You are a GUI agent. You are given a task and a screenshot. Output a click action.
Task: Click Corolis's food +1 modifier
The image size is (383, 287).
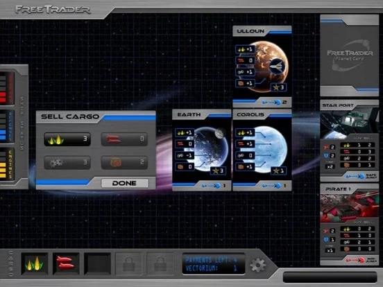click(245, 133)
